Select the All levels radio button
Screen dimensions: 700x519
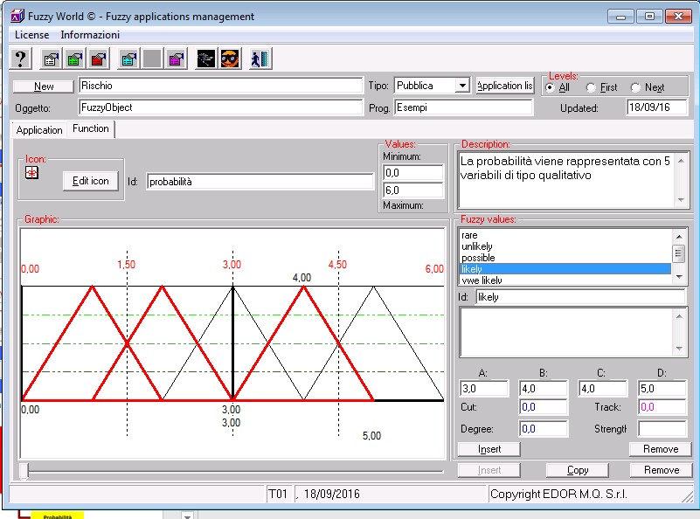pyautogui.click(x=550, y=87)
